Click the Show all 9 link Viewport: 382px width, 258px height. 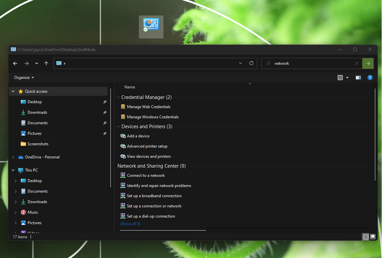coord(130,224)
